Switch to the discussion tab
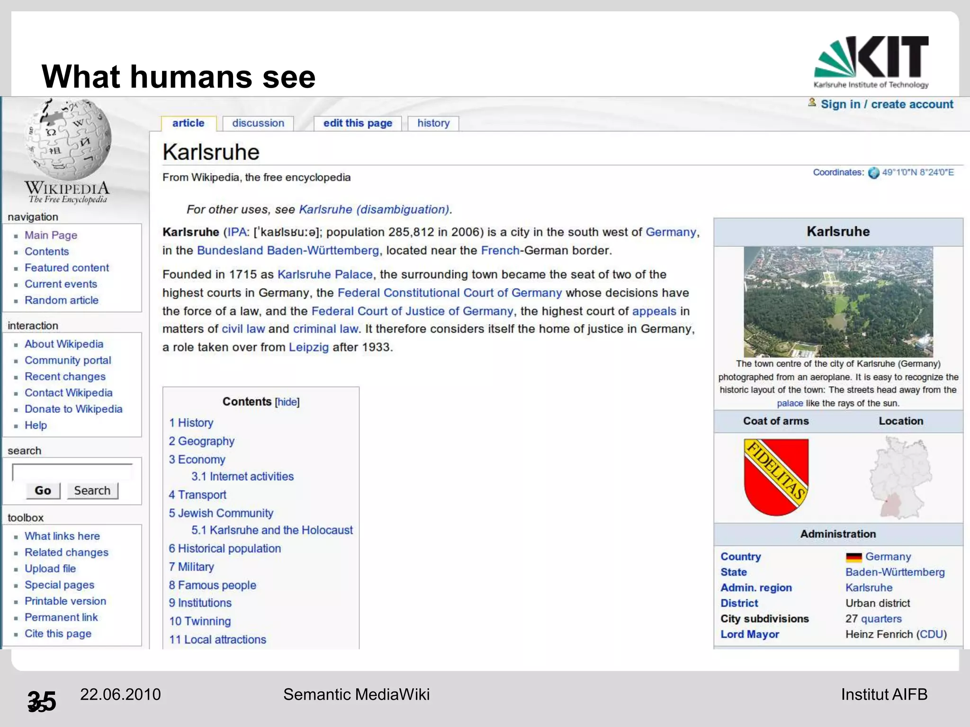 click(258, 123)
